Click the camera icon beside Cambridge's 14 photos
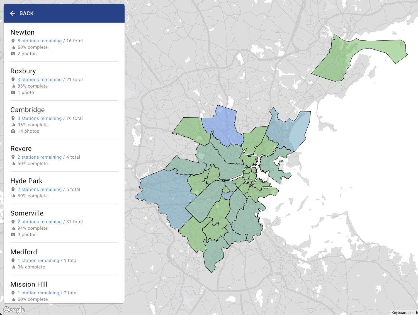This screenshot has height=315, width=418. point(13,131)
